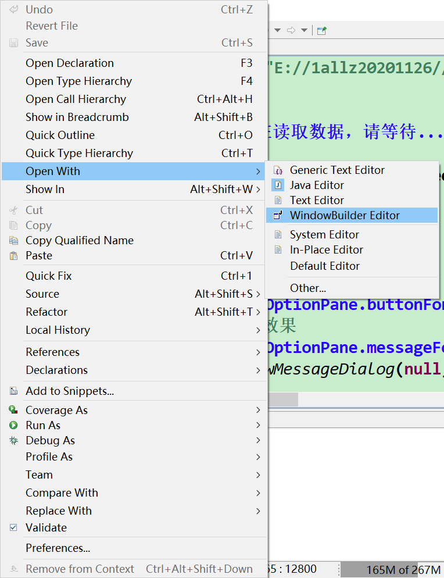This screenshot has height=578, width=444.
Task: Click the Add to Snippets icon
Action: pyautogui.click(x=13, y=391)
